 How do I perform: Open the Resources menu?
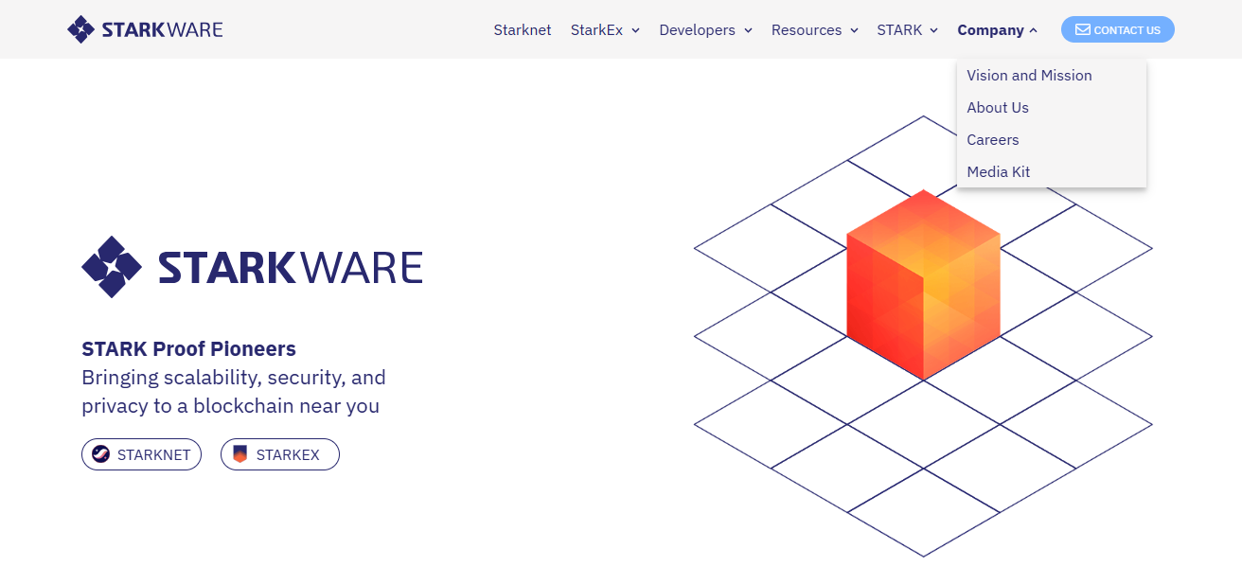[x=807, y=30]
